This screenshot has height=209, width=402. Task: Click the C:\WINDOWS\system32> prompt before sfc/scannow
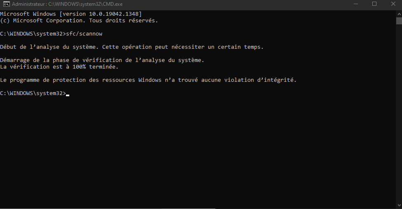point(33,34)
